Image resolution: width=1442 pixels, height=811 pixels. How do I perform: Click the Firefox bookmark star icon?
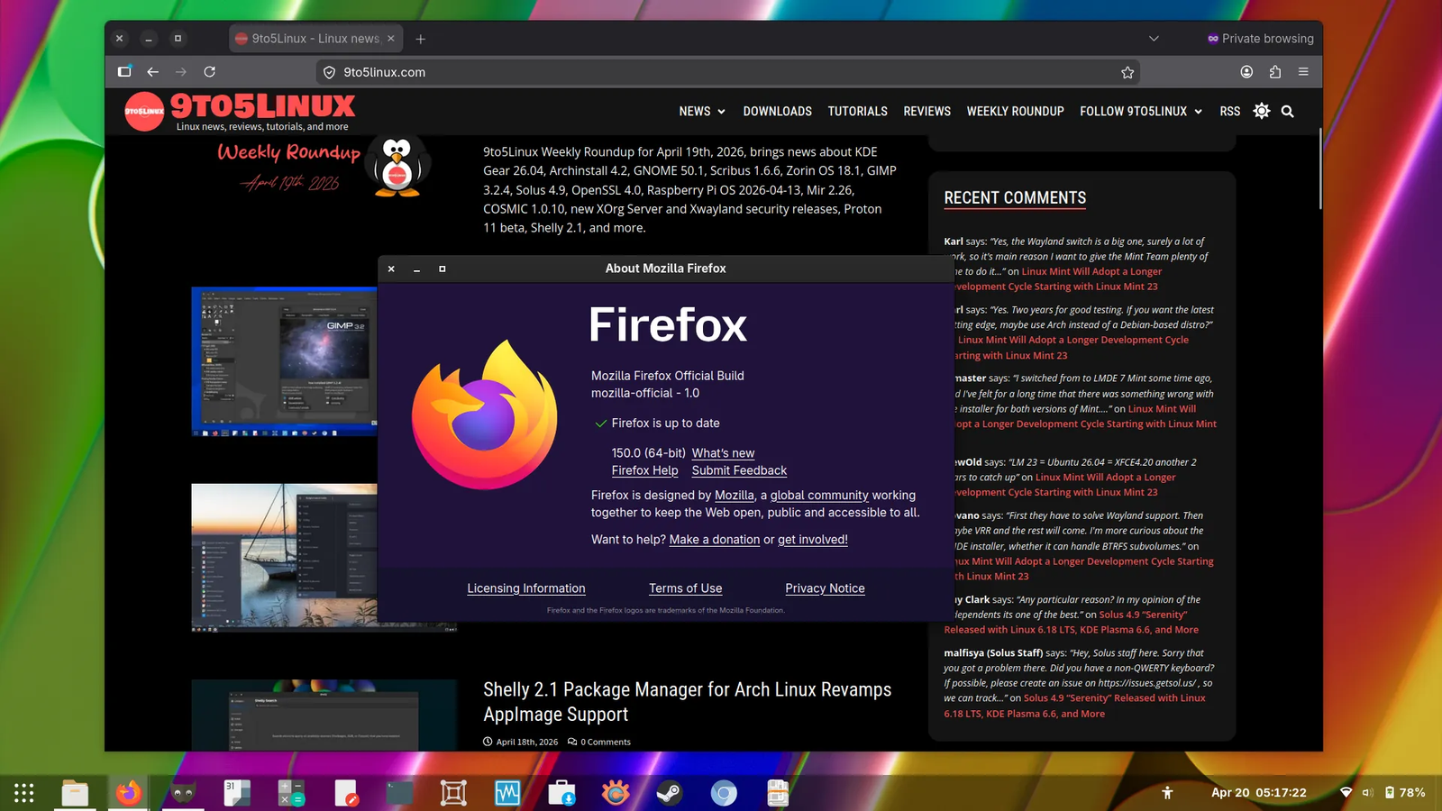(x=1127, y=72)
